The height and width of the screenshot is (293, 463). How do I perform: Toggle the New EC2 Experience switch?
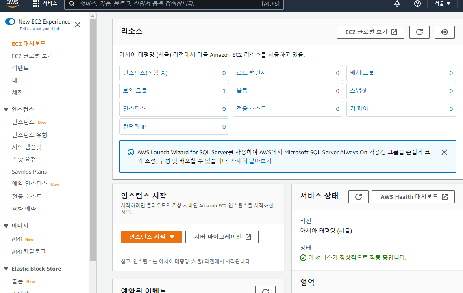pos(10,22)
